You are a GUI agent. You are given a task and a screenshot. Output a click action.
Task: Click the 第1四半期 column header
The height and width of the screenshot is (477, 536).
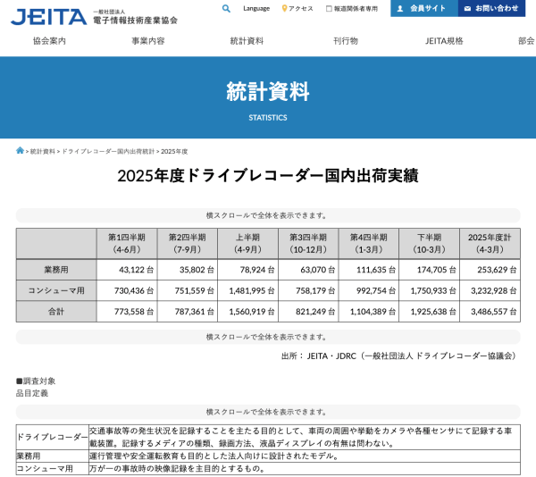[127, 243]
